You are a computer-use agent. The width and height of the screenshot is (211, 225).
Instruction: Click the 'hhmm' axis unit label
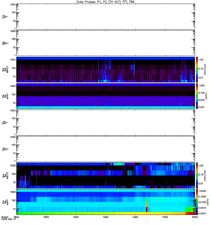click(5, 217)
